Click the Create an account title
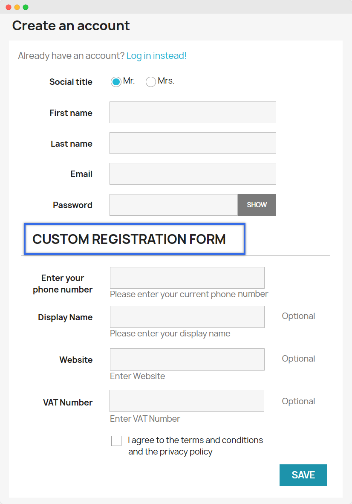This screenshot has height=504, width=352. click(71, 26)
